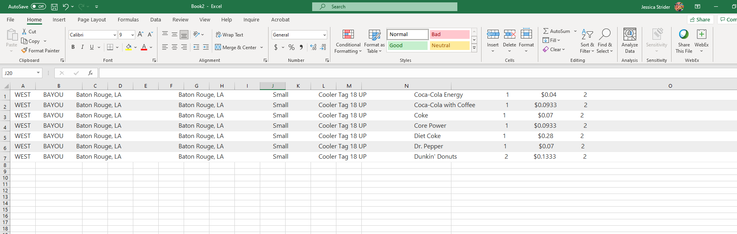737x234 pixels.
Task: Apply the Good cell style
Action: click(x=408, y=46)
